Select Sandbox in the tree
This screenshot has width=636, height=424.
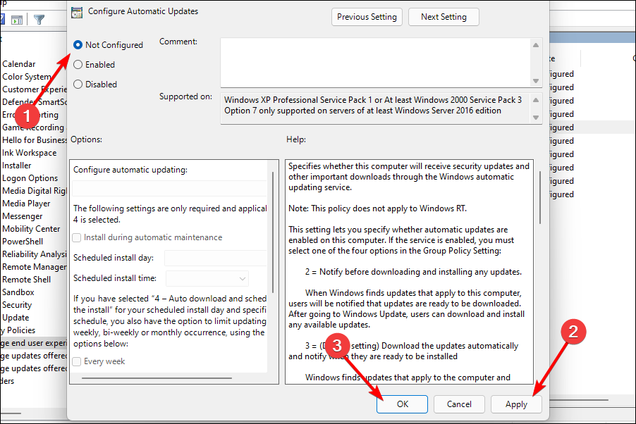[x=18, y=292]
